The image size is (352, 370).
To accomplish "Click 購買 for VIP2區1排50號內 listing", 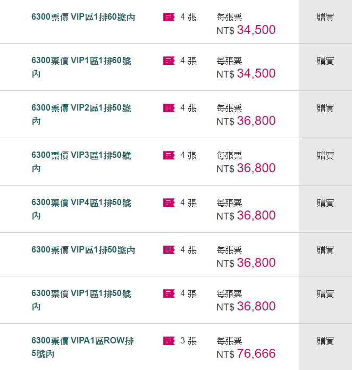I will tap(325, 108).
